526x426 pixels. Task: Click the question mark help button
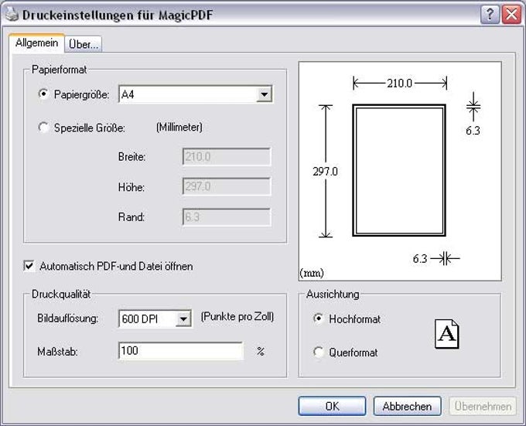490,15
